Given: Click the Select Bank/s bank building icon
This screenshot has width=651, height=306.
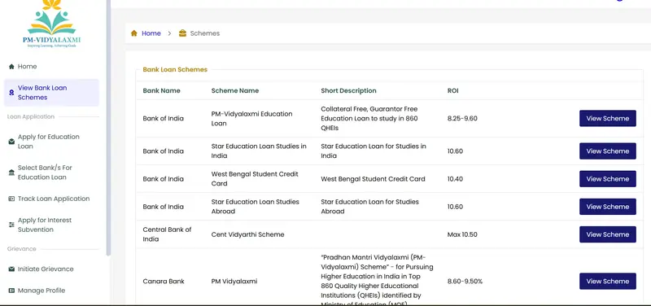Looking at the screenshot, I should tap(11, 173).
